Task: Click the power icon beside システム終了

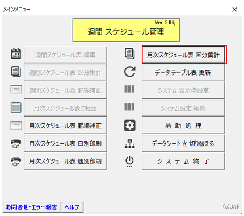Action: 129,161
